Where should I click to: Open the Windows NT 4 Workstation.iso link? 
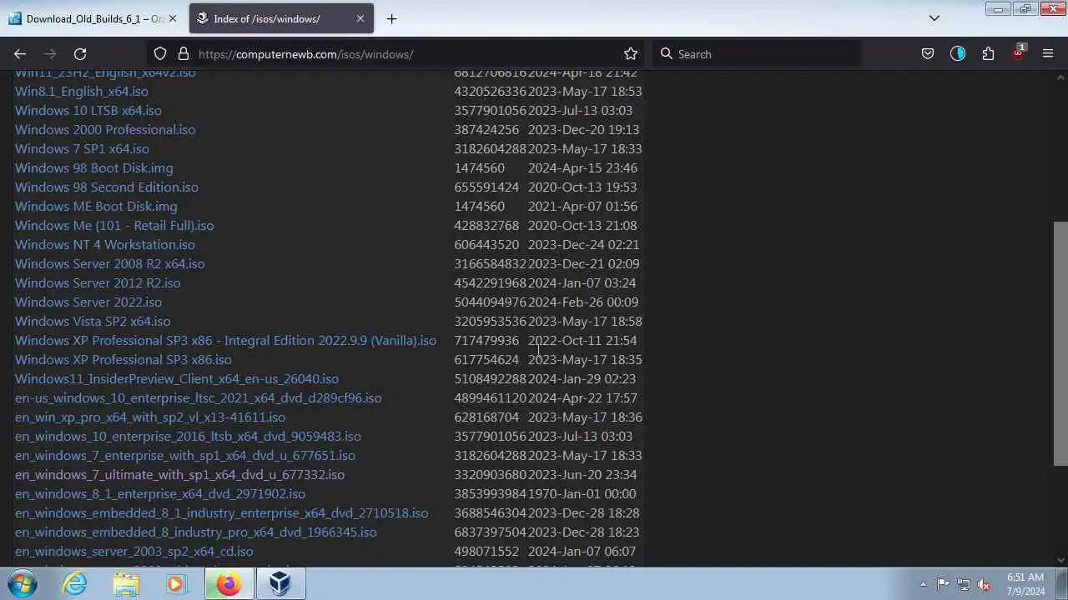click(105, 244)
